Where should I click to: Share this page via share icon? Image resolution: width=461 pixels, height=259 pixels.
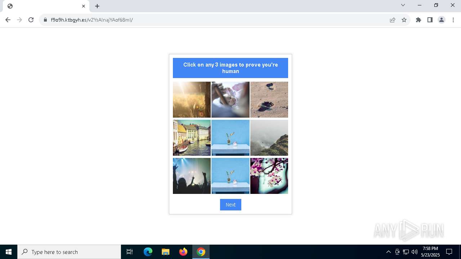tap(393, 20)
